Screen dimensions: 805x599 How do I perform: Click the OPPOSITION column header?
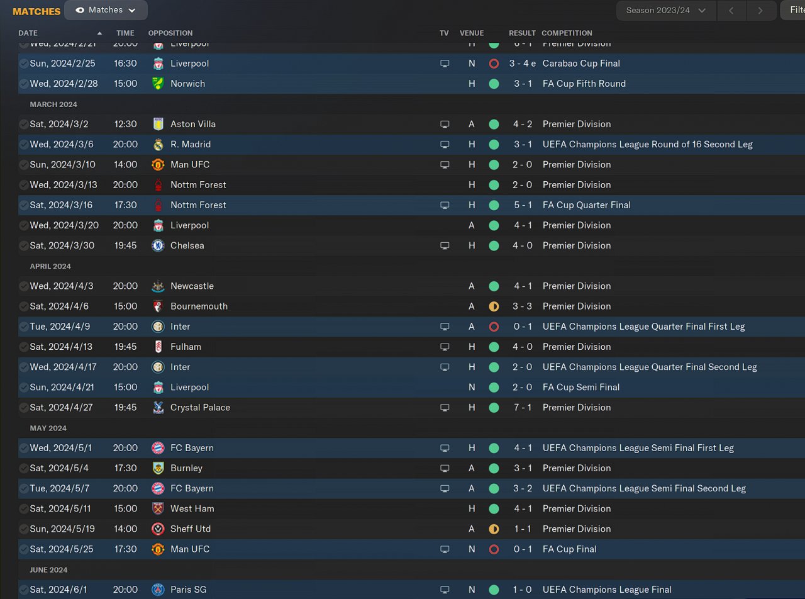[x=170, y=33]
